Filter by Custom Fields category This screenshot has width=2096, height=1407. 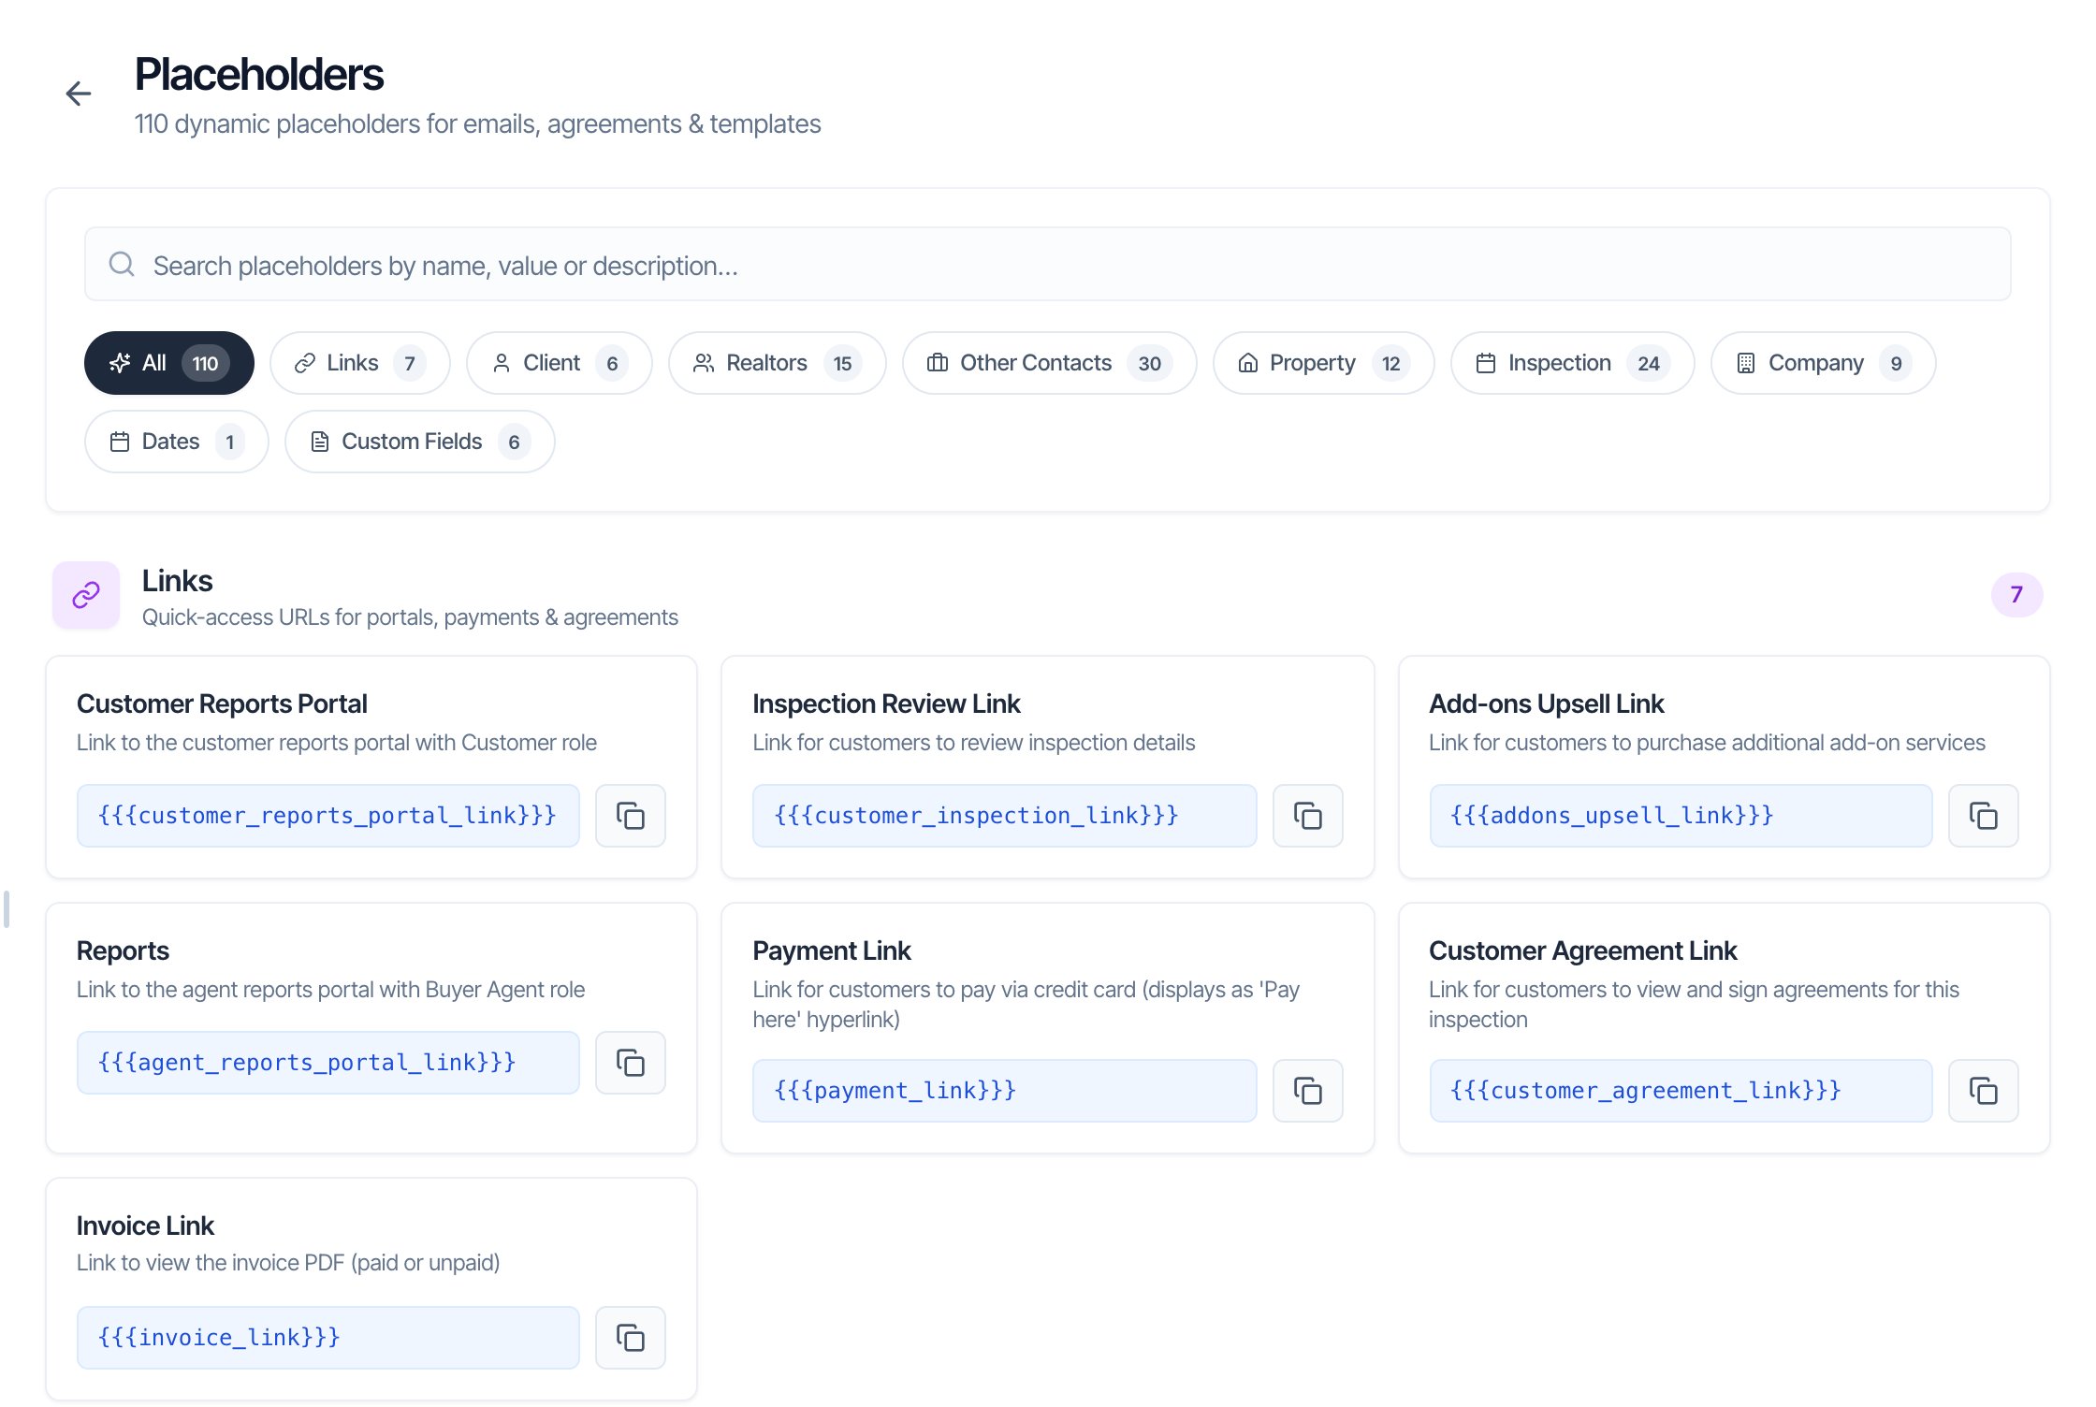point(420,442)
